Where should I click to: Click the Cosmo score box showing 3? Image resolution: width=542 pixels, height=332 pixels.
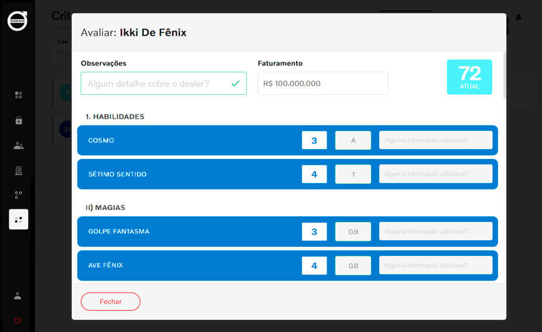(x=314, y=140)
